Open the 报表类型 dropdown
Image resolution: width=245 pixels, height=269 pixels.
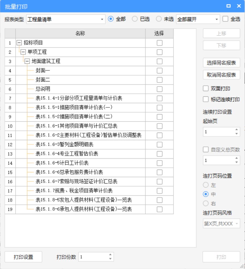[102, 19]
